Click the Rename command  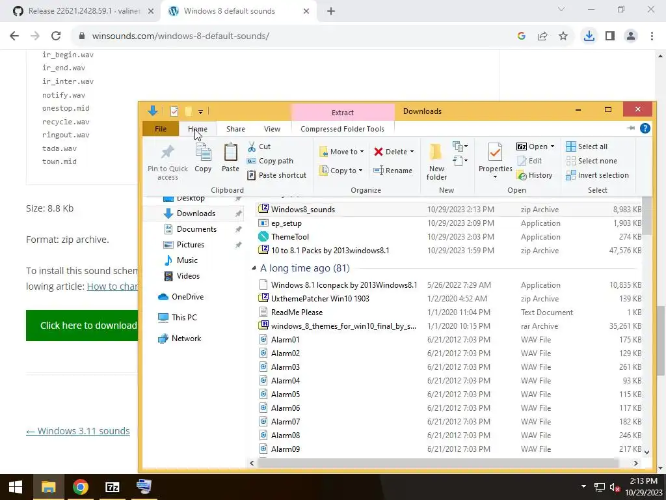(x=393, y=171)
